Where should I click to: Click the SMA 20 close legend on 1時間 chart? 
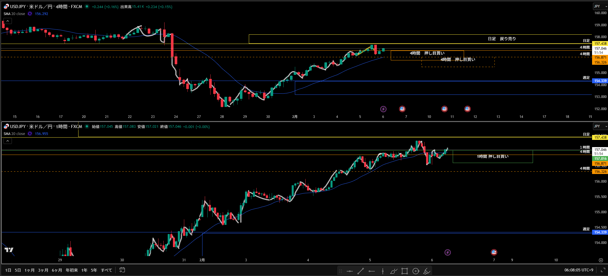pyautogui.click(x=14, y=134)
